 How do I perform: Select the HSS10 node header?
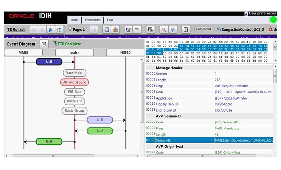[x=125, y=52]
